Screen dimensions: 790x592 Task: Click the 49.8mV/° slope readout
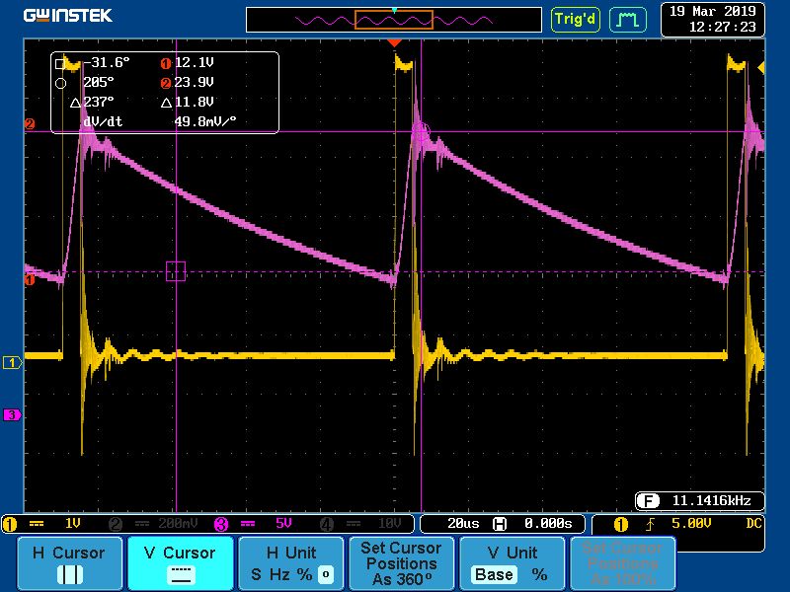[x=205, y=121]
